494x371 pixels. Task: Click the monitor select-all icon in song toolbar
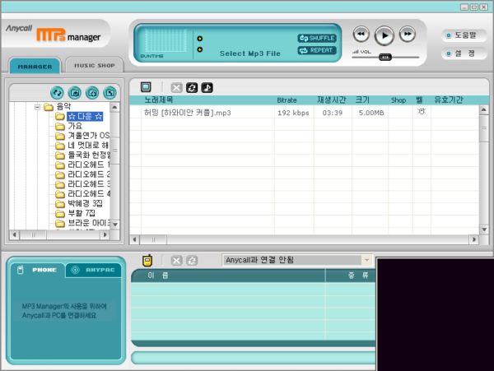(146, 87)
